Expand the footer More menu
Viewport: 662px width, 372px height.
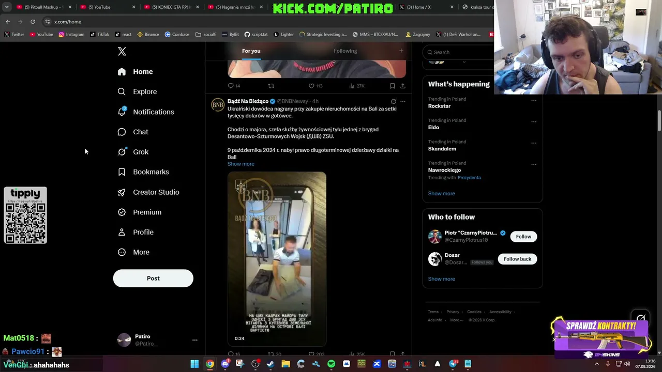click(x=457, y=320)
